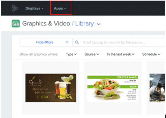Open the Schedule filter dropdown
The height and width of the screenshot is (118, 166).
pos(151,54)
